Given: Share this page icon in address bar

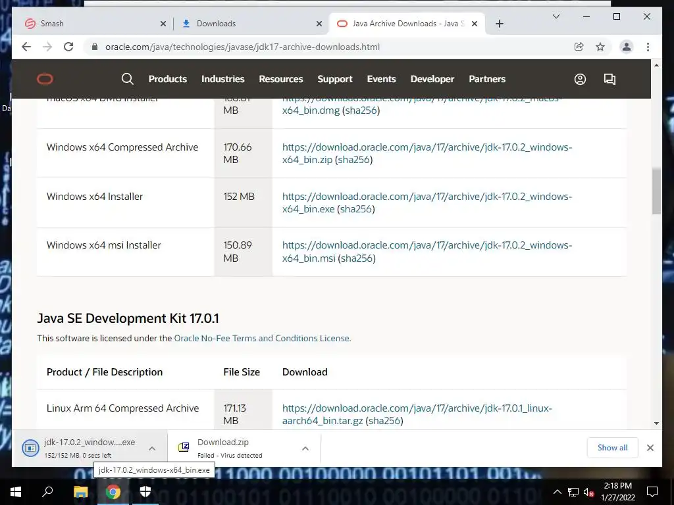Looking at the screenshot, I should click(579, 47).
